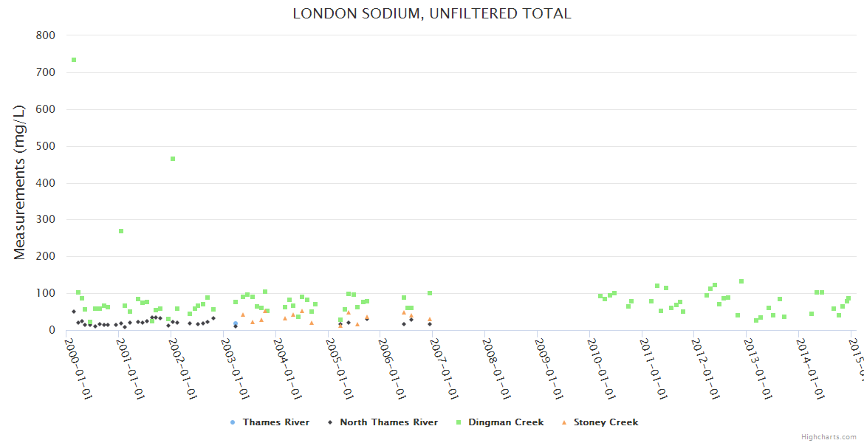864x443 pixels.
Task: Select the highest Dingman Creek point above 700
Action: coord(74,60)
